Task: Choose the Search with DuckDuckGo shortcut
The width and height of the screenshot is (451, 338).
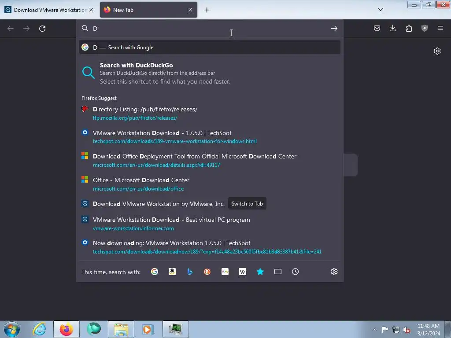Action: coord(209,73)
